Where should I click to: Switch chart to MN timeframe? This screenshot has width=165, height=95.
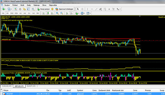click(x=38, y=13)
